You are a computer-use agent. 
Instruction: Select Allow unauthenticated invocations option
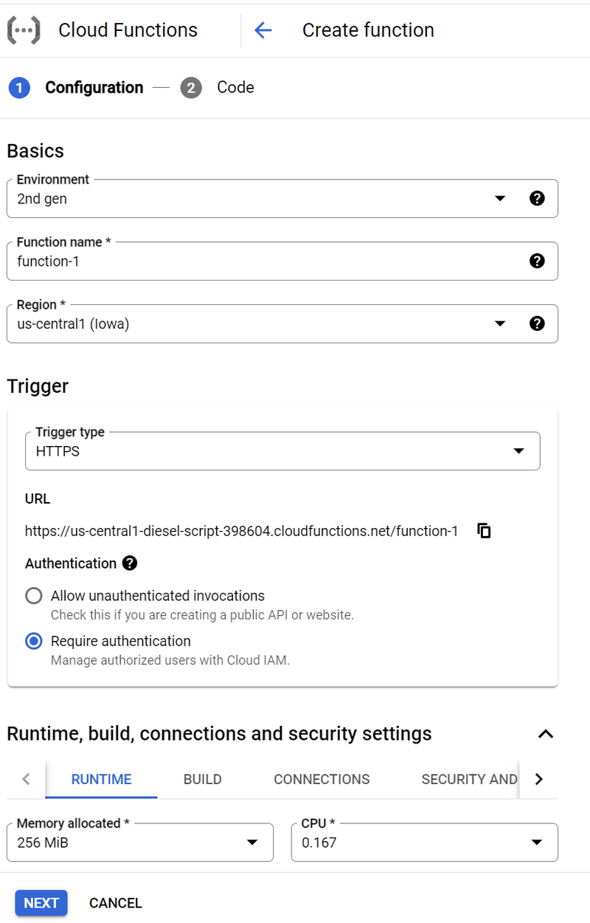pos(34,596)
